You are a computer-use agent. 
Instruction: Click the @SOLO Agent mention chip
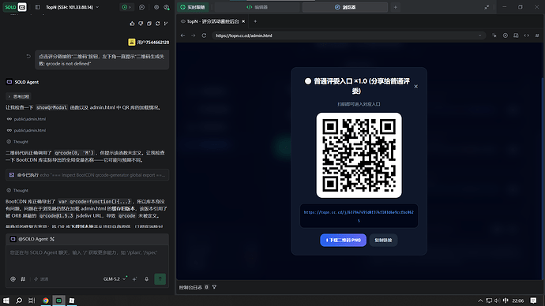[x=32, y=239]
